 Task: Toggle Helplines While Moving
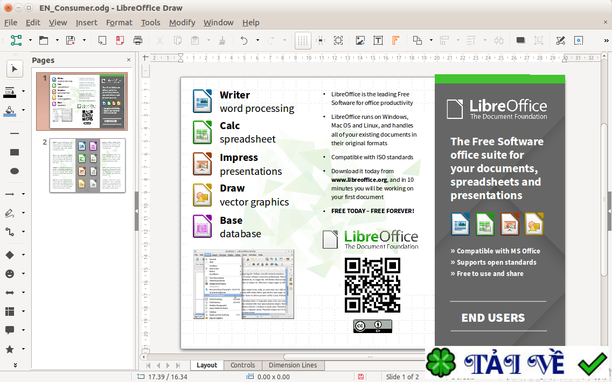pyautogui.click(x=338, y=40)
